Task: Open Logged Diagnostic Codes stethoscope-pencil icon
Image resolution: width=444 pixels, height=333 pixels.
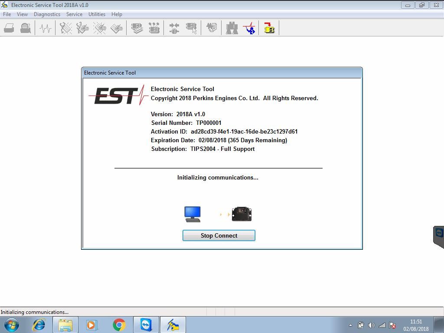Action: point(82,28)
